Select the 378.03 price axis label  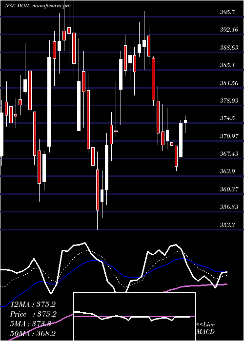pyautogui.click(x=229, y=101)
